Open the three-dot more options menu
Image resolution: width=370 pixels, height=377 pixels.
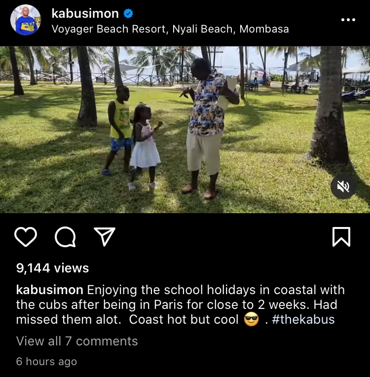coord(348,20)
